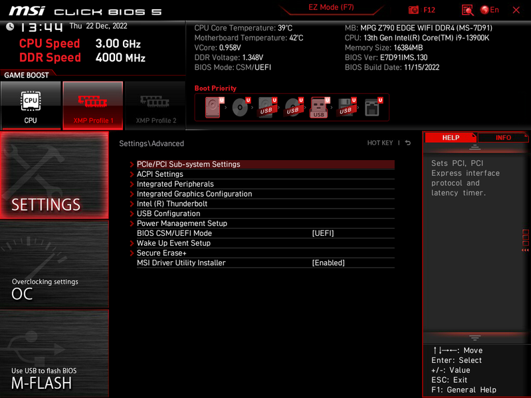The height and width of the screenshot is (398, 531).
Task: Change language via the En globe icon
Action: tap(490, 10)
